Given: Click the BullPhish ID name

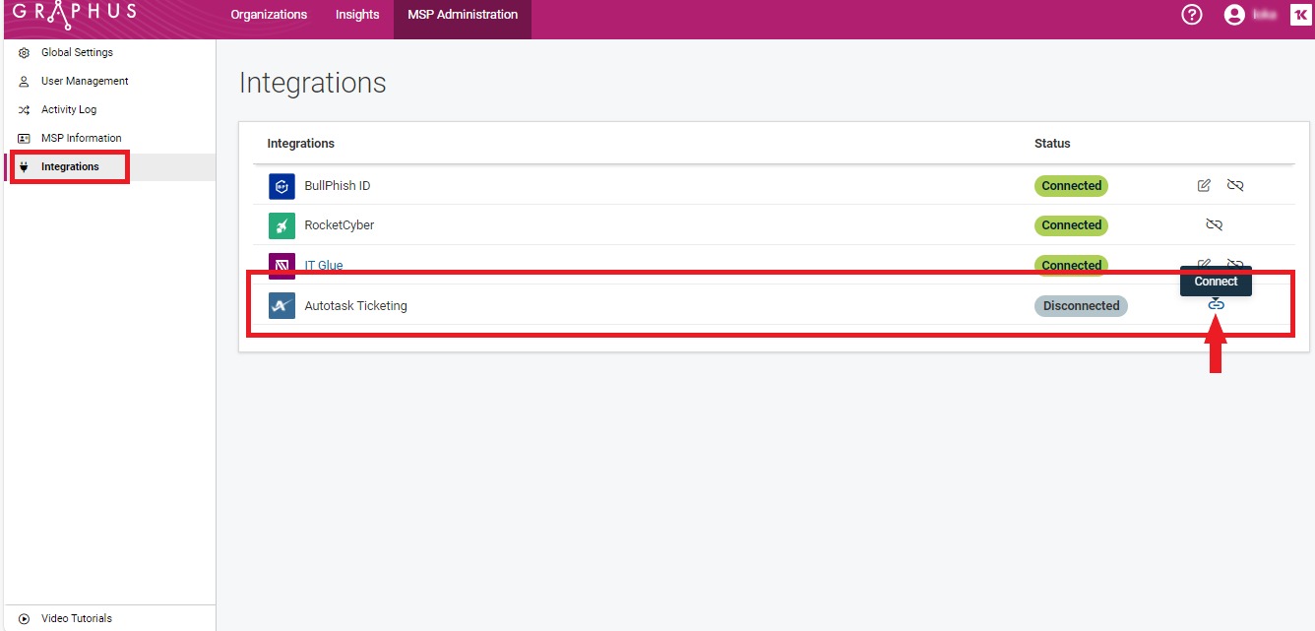Looking at the screenshot, I should 338,186.
